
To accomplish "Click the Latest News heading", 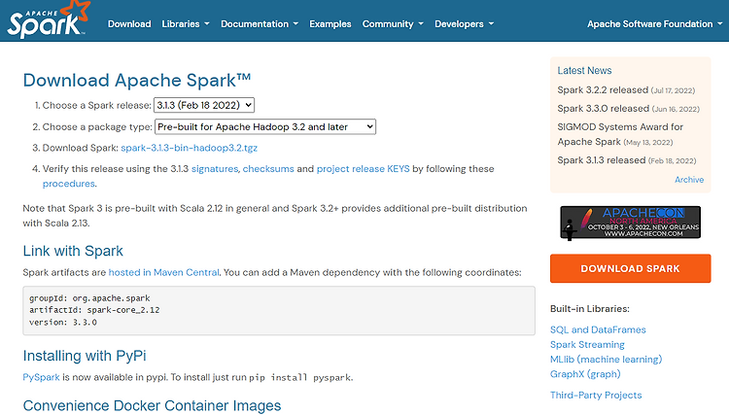I will 584,71.
